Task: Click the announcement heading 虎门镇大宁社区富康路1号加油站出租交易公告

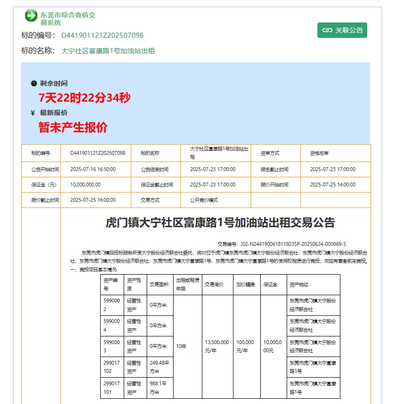Action: [x=220, y=223]
